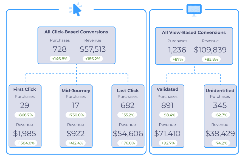This screenshot has height=161, width=245.
Task: Click the +146.8% purchases change badge
Action: pos(60,58)
